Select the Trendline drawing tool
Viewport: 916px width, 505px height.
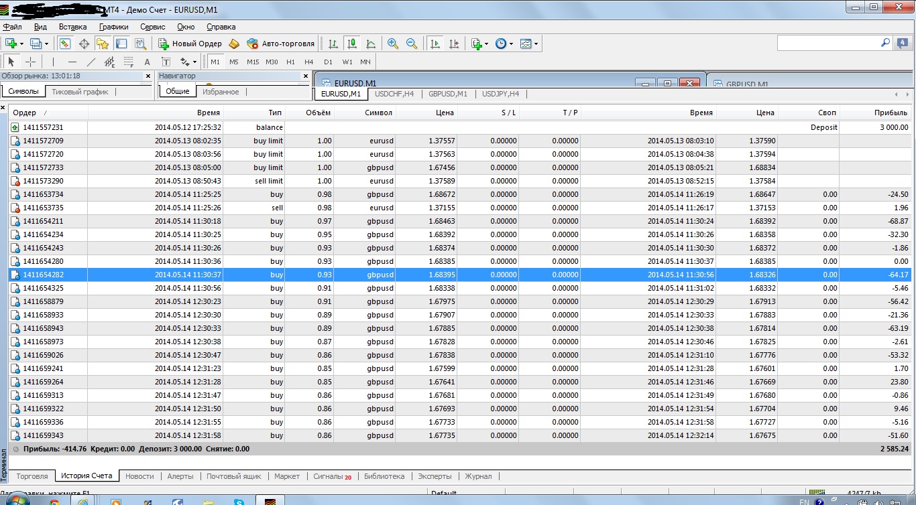(x=91, y=62)
